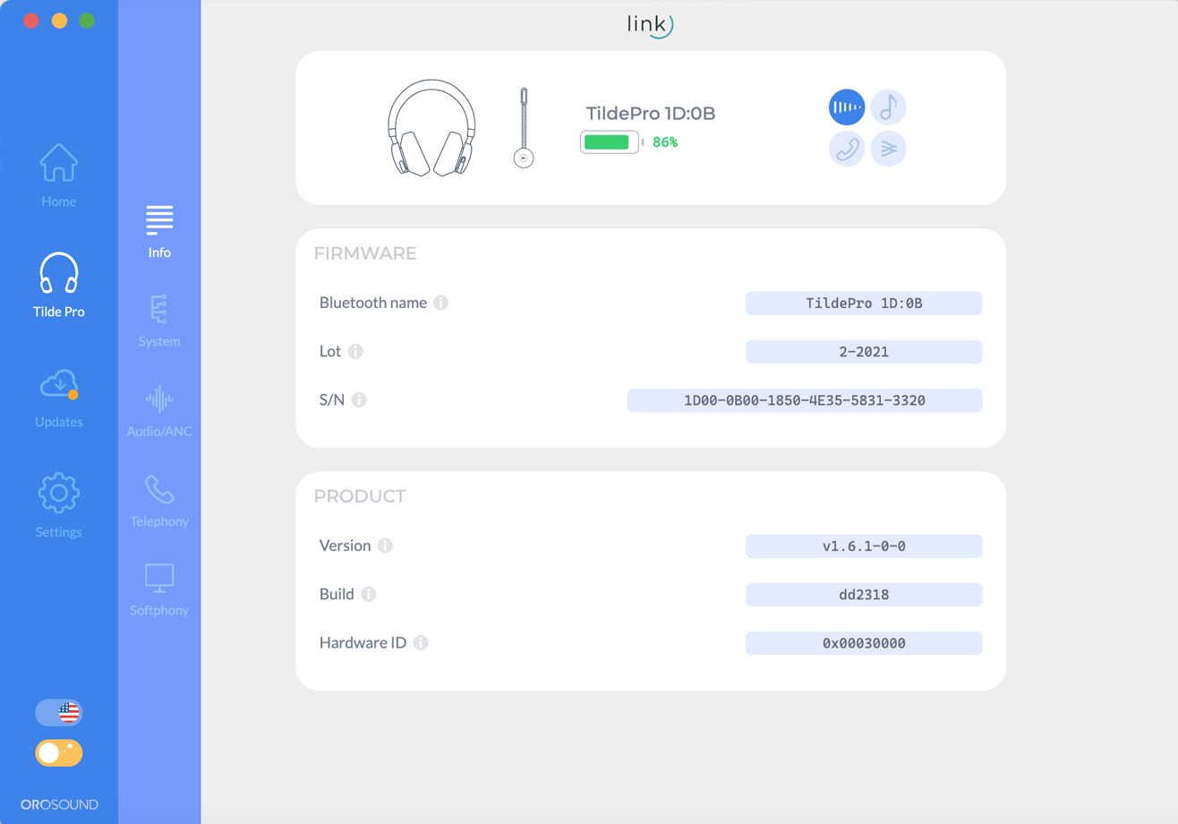
Task: Click the green battery level indicator
Action: [x=612, y=142]
